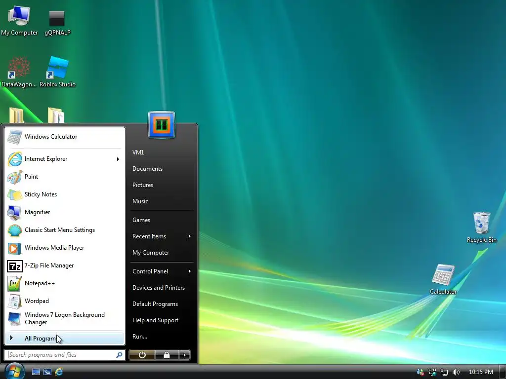Open Documents from Start menu
This screenshot has width=506, height=379.
[x=162, y=169]
